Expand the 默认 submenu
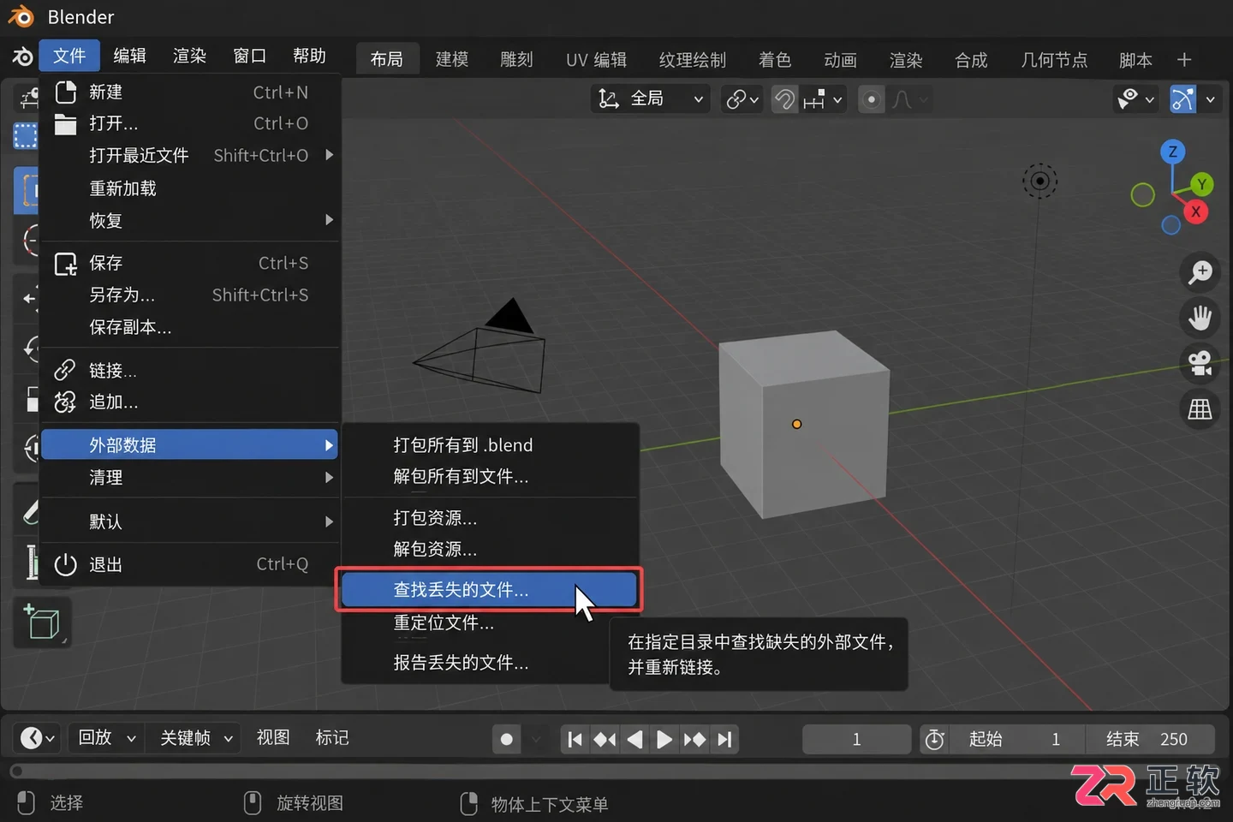This screenshot has height=822, width=1233. (x=190, y=521)
